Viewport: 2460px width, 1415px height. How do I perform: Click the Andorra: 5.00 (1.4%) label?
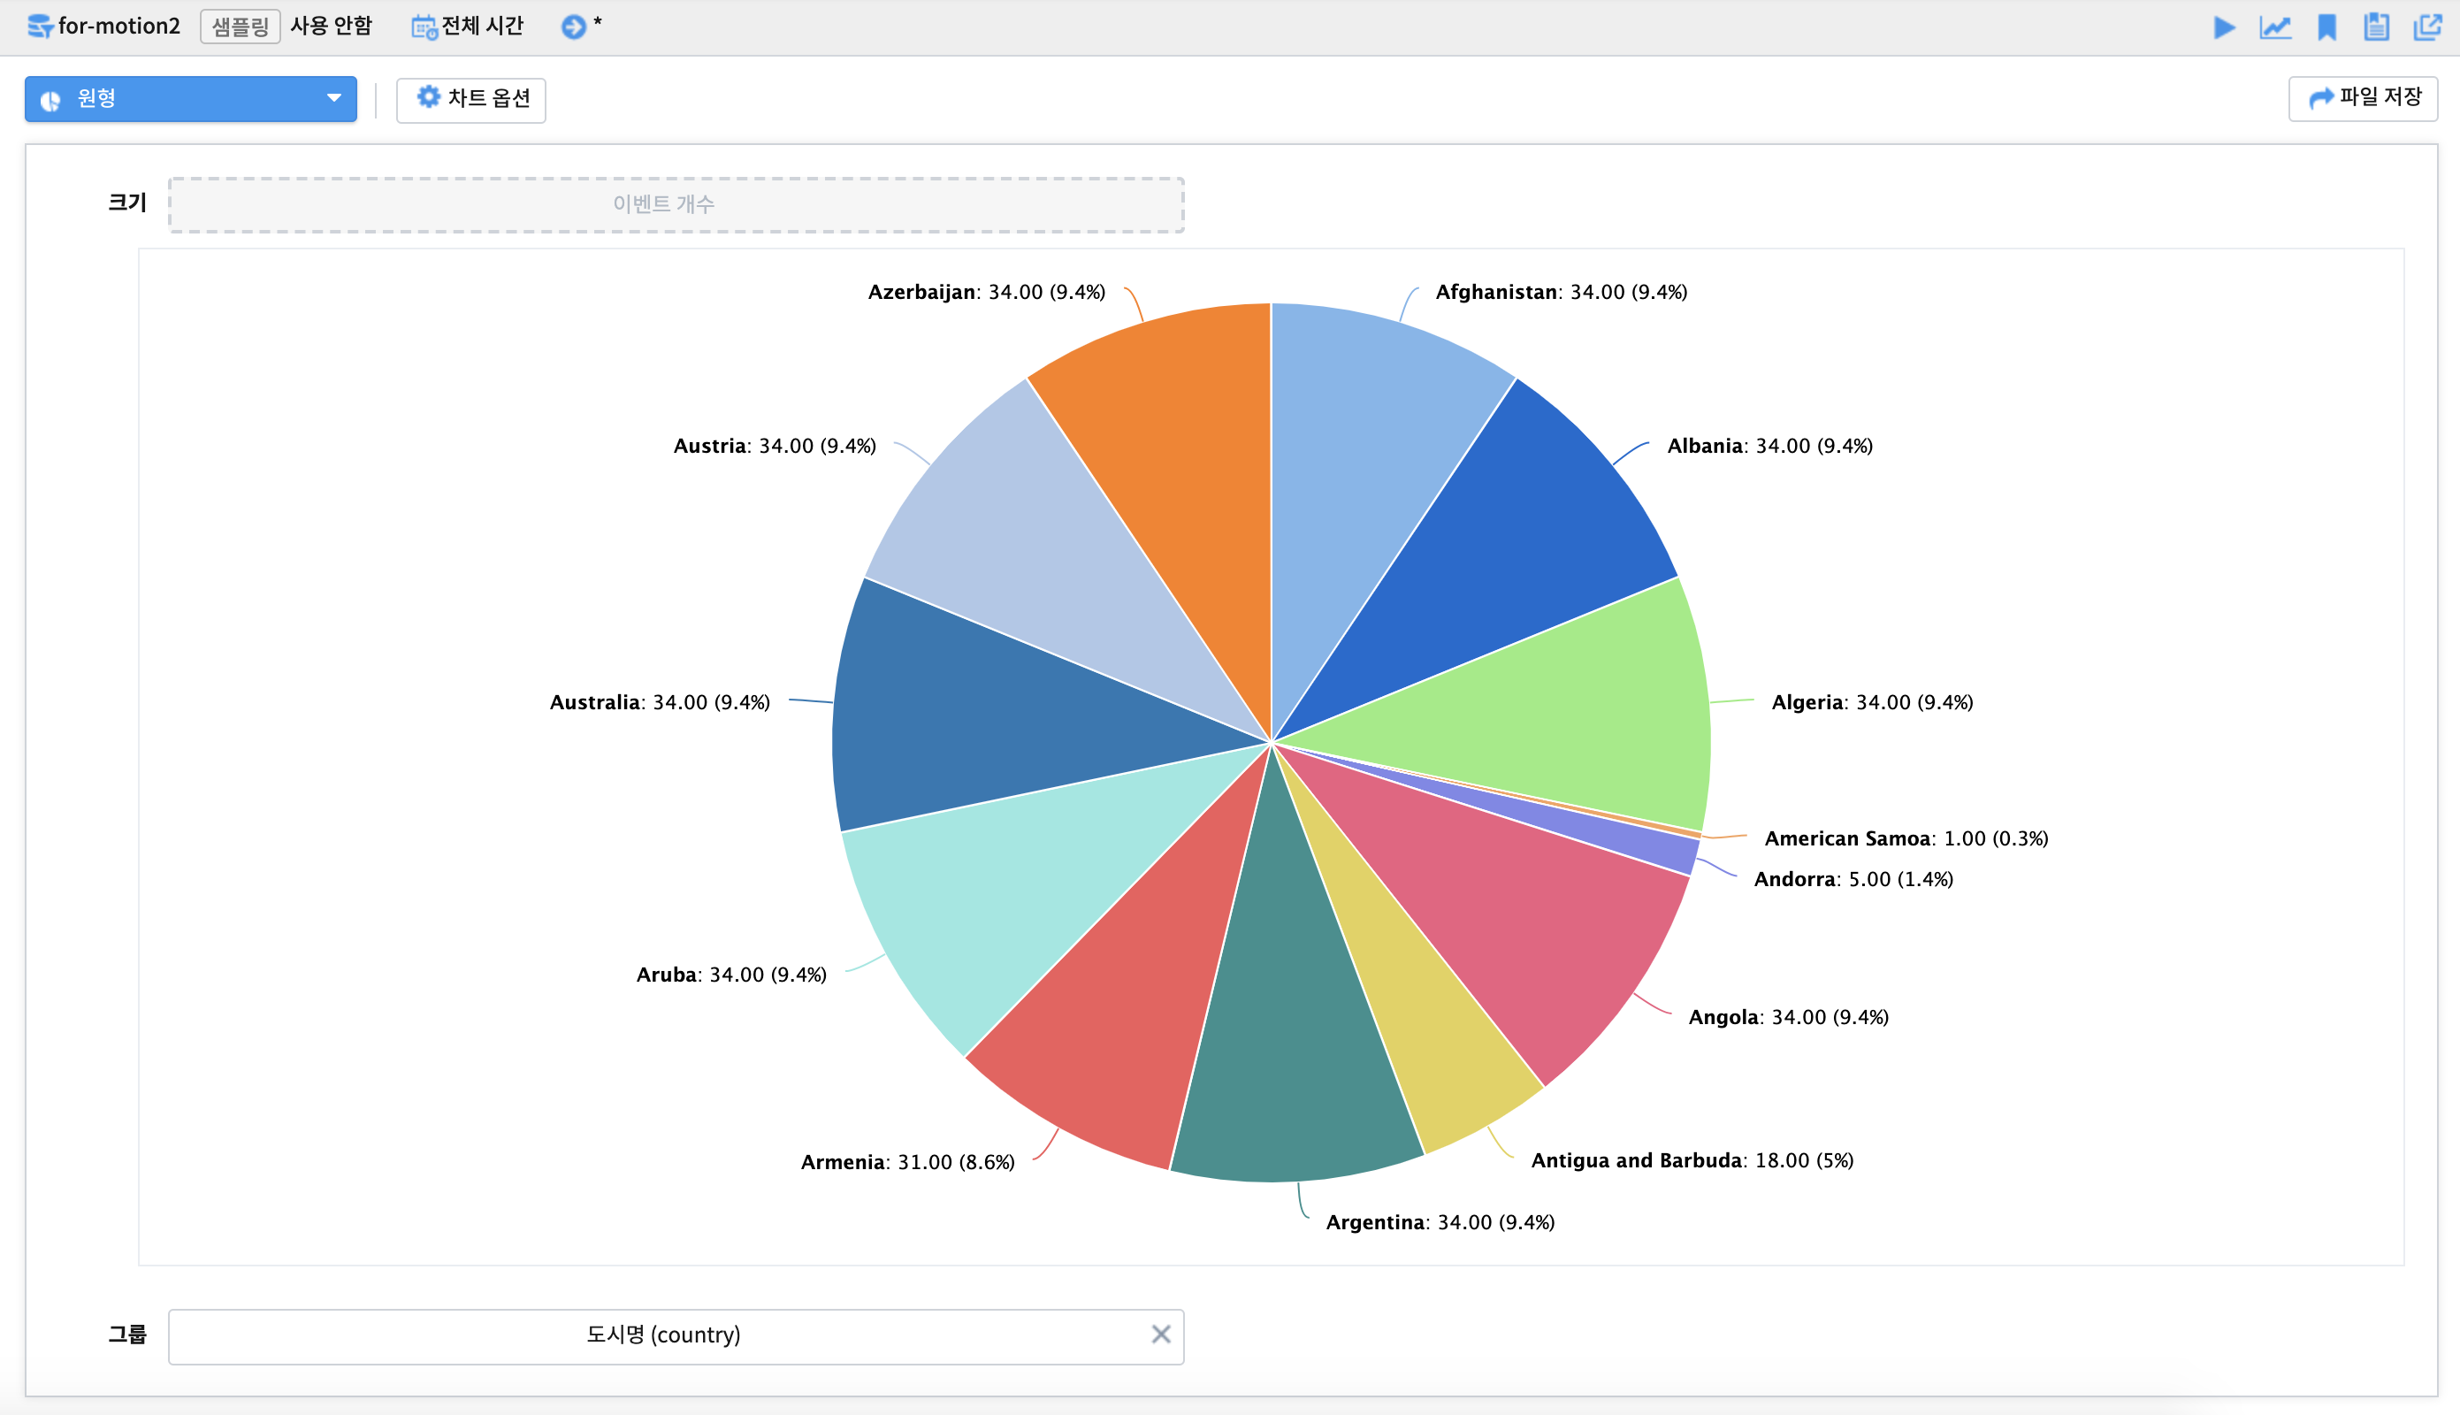coord(1853,880)
